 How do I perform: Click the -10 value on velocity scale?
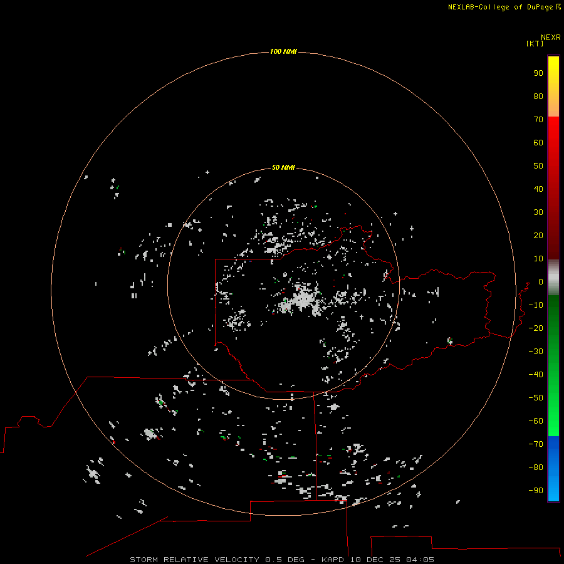536,305
